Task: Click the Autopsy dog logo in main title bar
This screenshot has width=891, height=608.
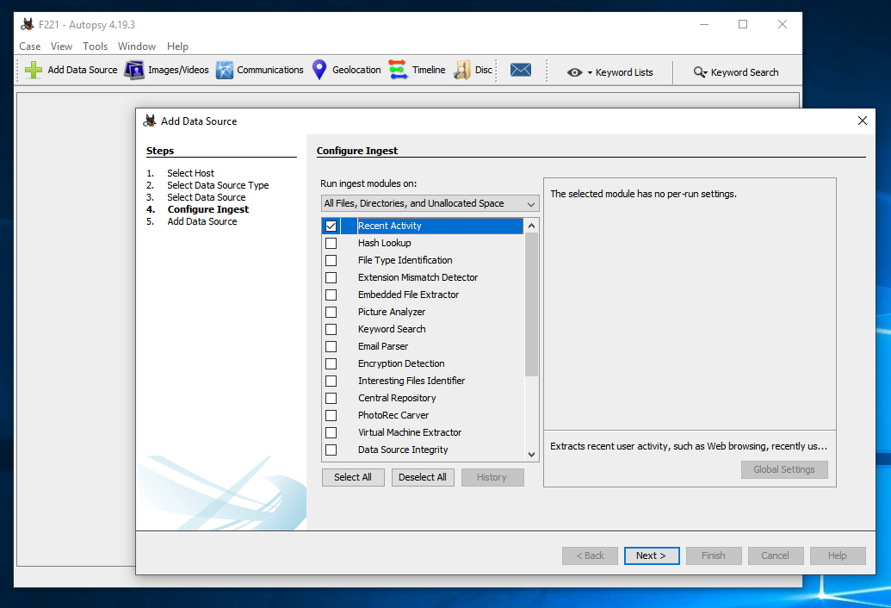Action: coord(28,24)
